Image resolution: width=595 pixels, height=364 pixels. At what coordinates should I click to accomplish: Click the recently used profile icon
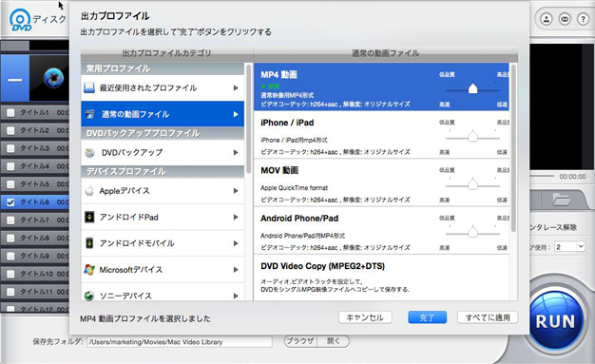coord(89,88)
